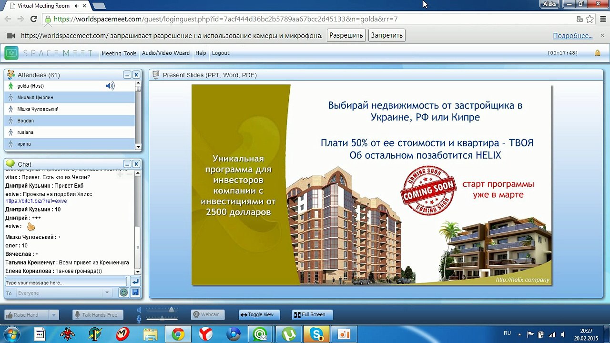The image size is (610, 343).
Task: Click Запретить to deny camera access
Action: tap(387, 35)
